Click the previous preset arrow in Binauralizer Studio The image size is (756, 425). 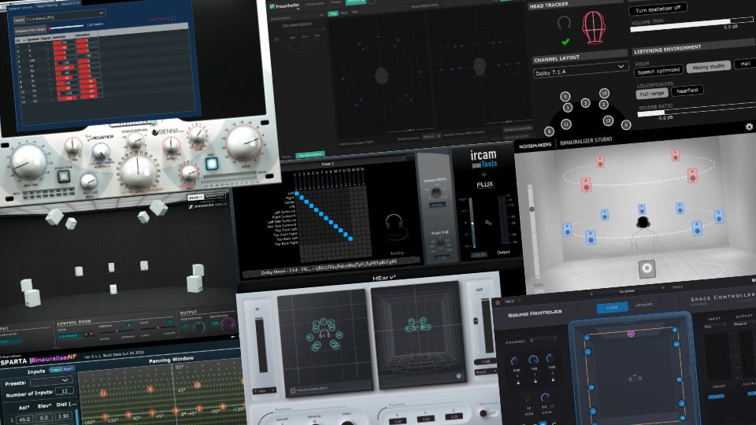pyautogui.click(x=591, y=294)
